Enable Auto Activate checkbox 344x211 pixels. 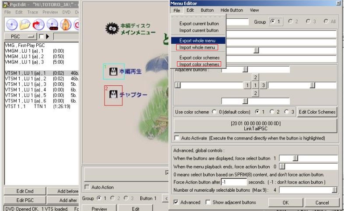tap(177, 138)
